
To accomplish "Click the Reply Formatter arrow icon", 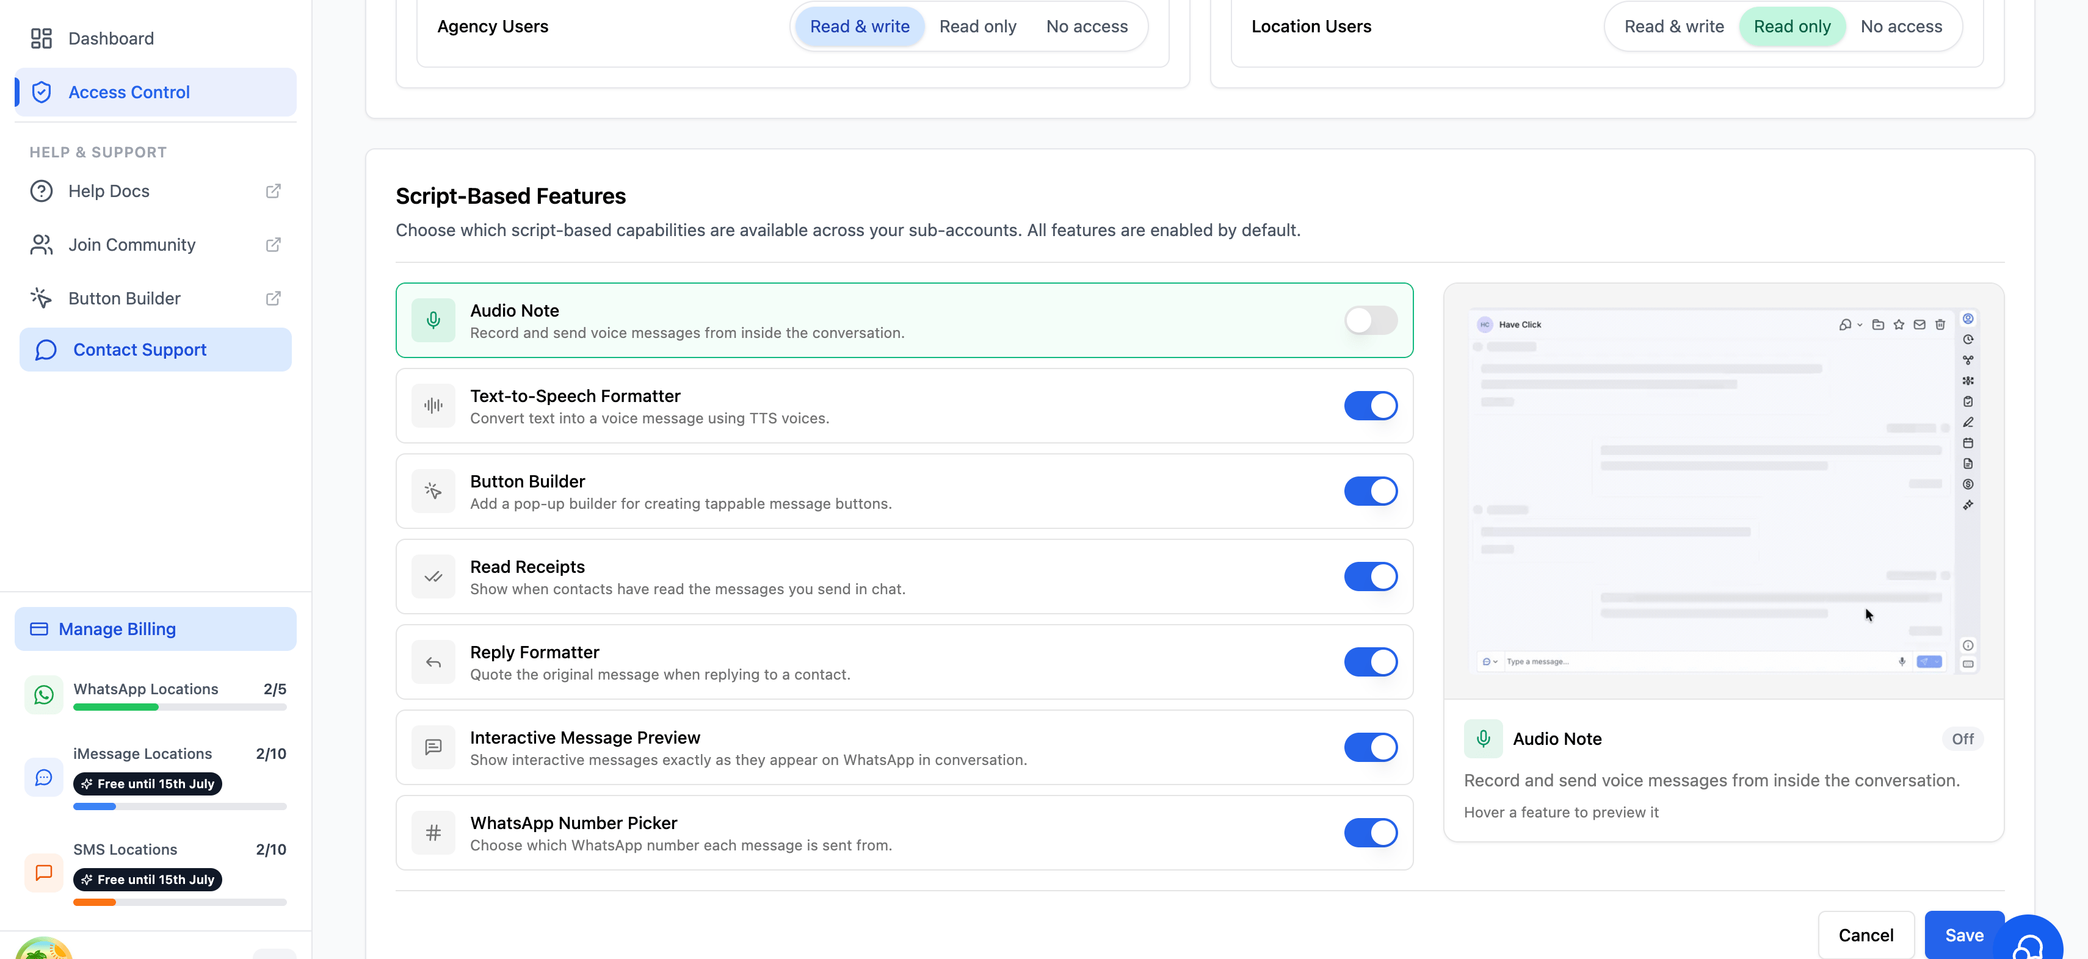I will 433,662.
